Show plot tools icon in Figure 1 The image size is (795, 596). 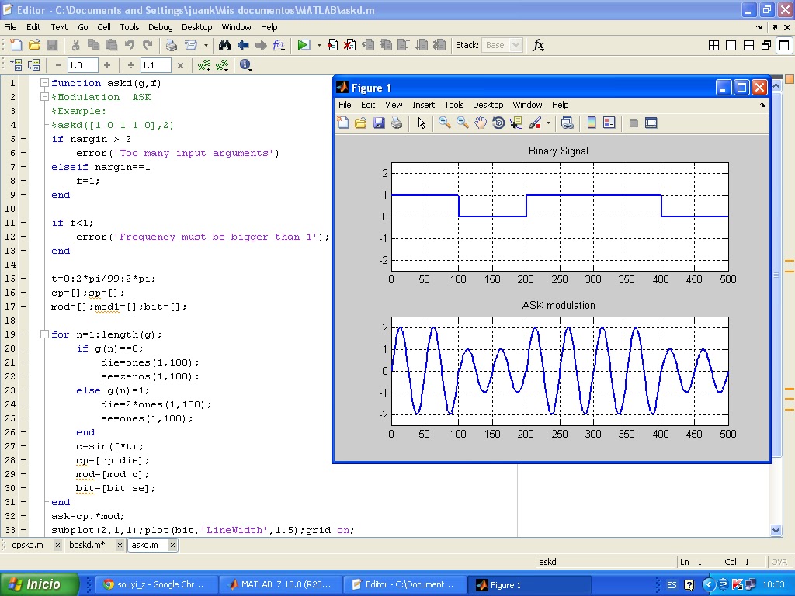point(651,123)
